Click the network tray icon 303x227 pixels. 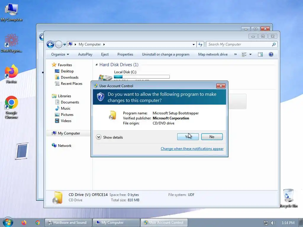click(x=266, y=223)
